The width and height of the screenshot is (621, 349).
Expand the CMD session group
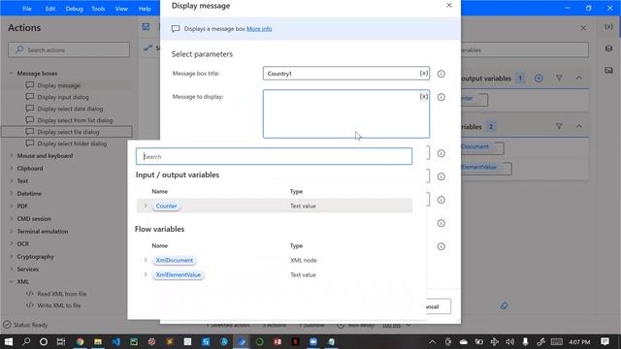tap(12, 218)
